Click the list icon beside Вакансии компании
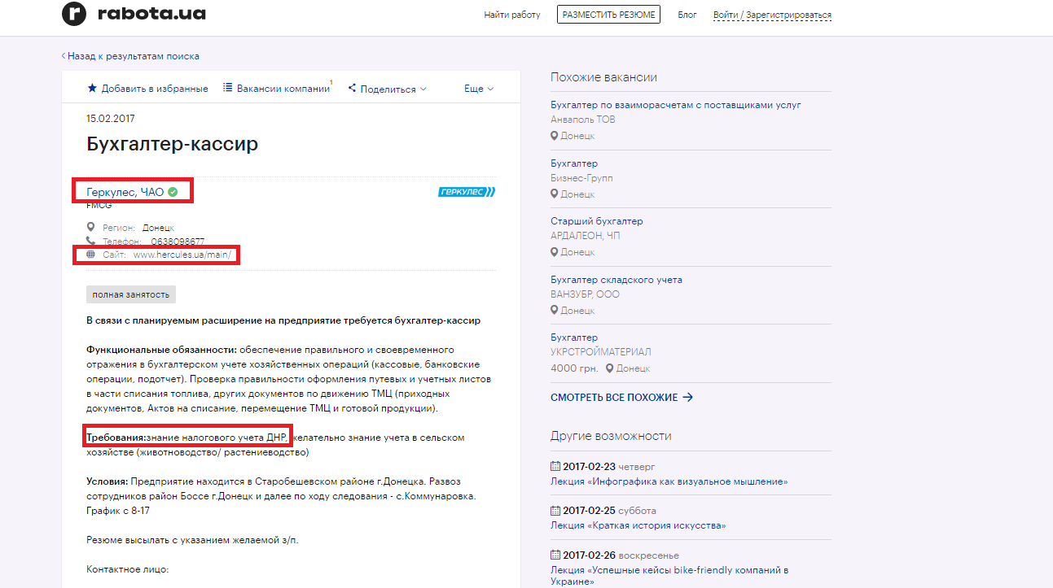This screenshot has height=588, width=1053. tap(228, 88)
